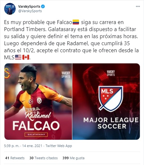Click the Varsky Sports watermark on Falcao image

tap(66, 75)
